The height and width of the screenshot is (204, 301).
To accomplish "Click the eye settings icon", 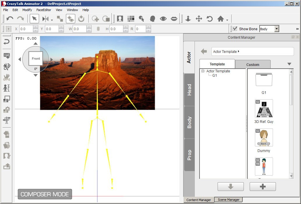I will click(163, 19).
